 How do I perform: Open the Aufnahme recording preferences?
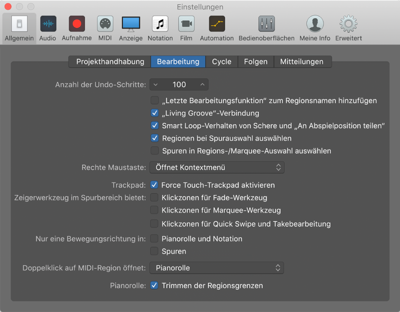coord(77,28)
